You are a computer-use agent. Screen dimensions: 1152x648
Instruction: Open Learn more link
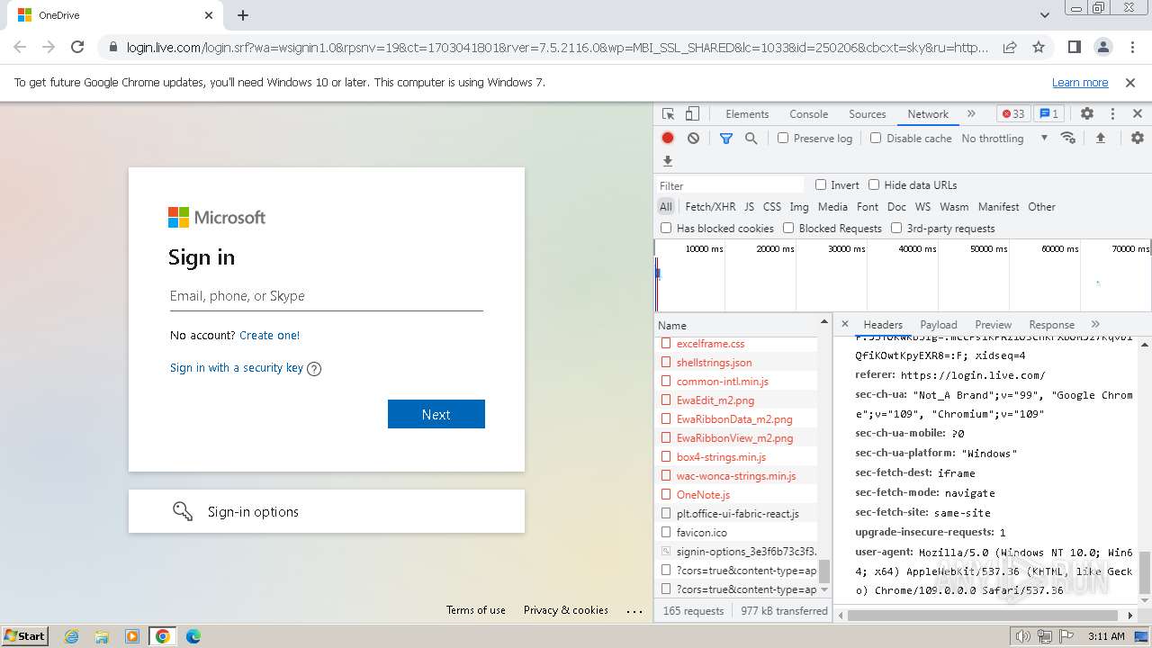pyautogui.click(x=1080, y=82)
